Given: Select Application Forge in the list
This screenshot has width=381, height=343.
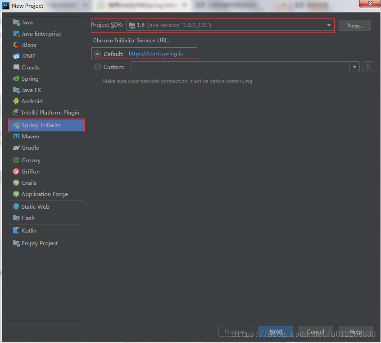Looking at the screenshot, I should point(46,194).
